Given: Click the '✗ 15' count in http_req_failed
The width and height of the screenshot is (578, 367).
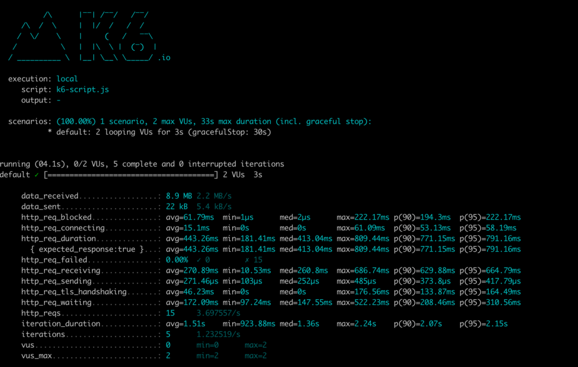Looking at the screenshot, I should (x=253, y=260).
